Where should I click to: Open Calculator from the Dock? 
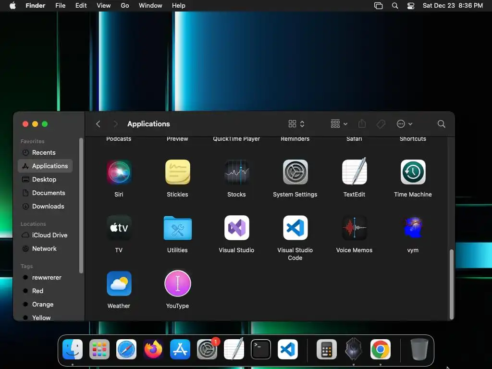(327, 349)
